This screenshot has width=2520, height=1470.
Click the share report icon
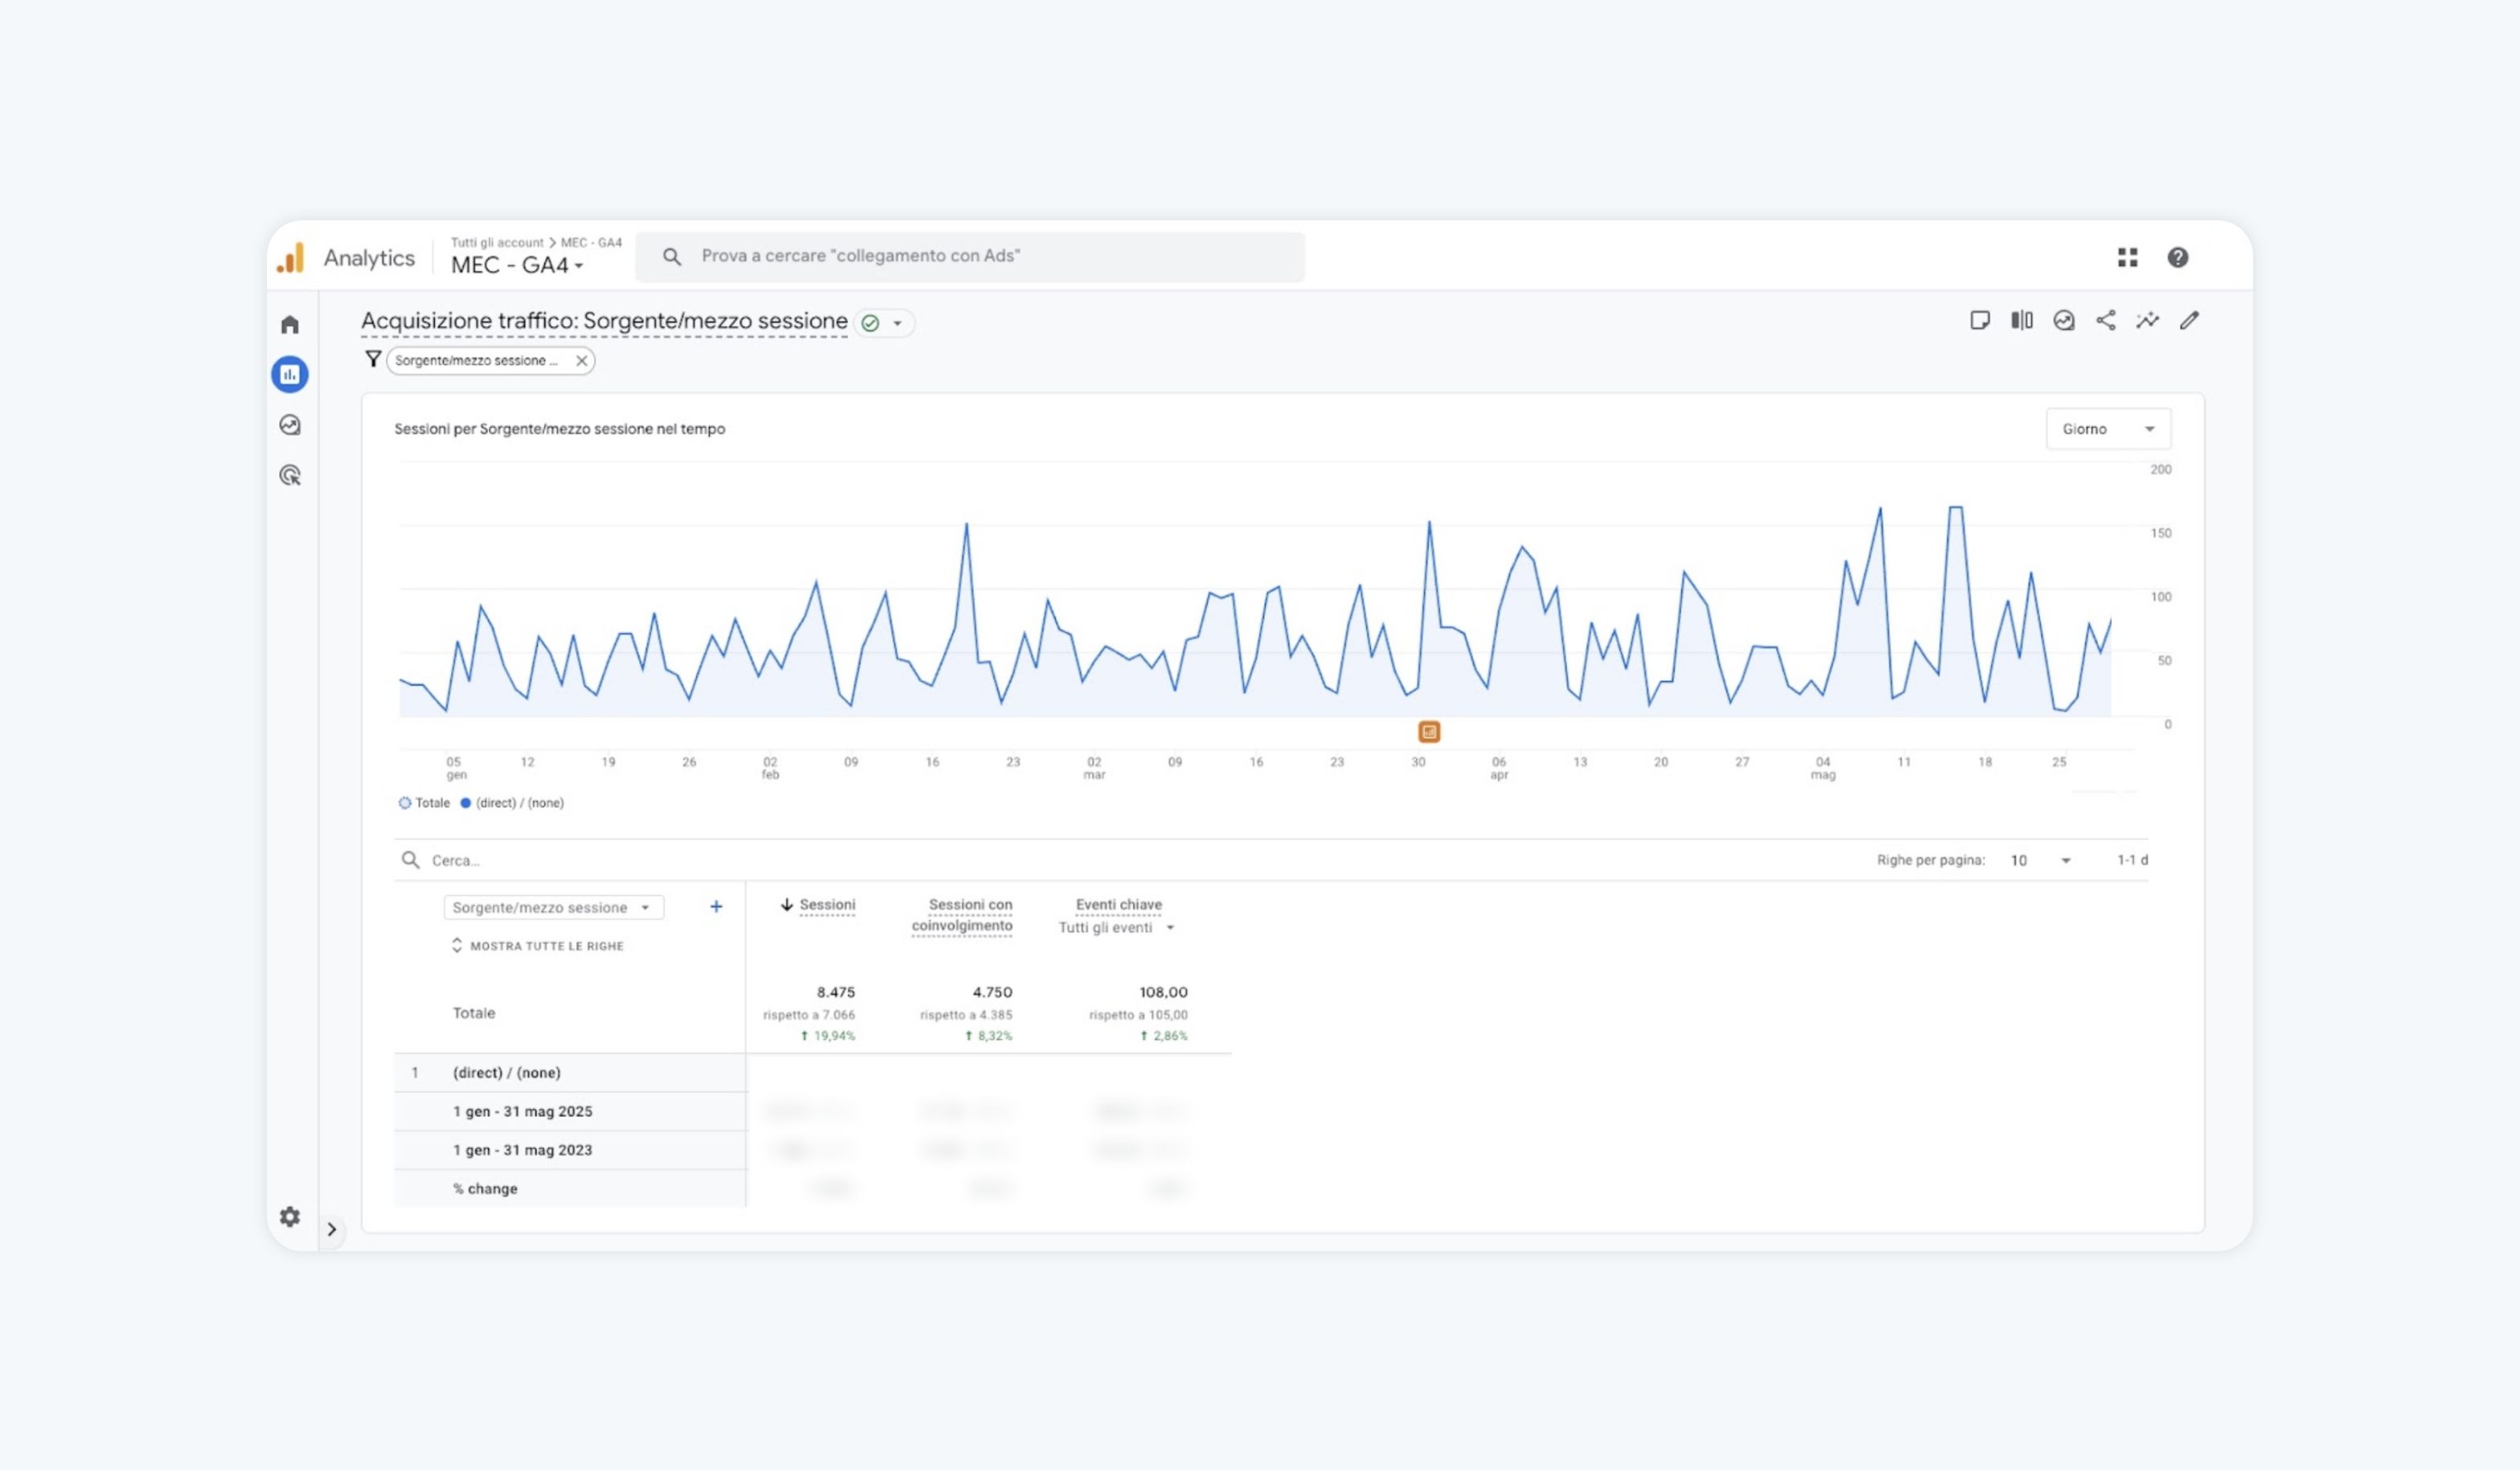(2105, 320)
